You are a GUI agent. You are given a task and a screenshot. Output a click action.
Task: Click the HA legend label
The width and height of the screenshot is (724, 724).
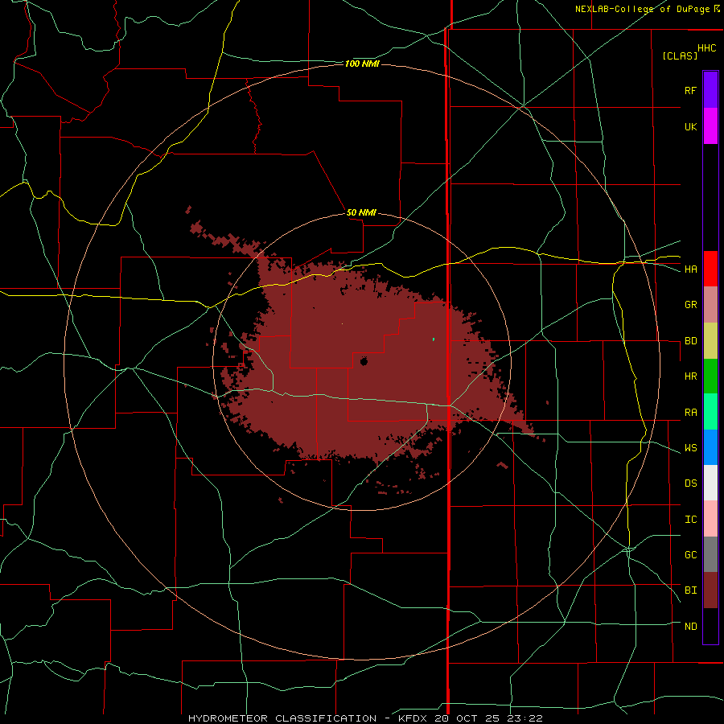click(690, 269)
